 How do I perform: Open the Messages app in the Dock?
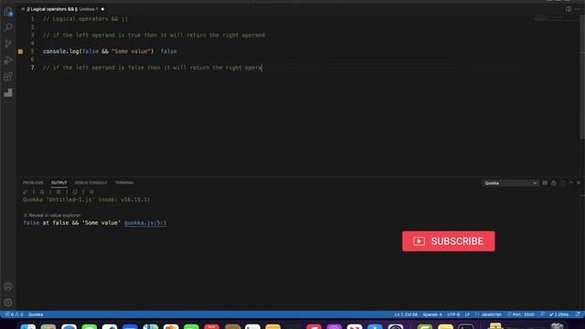pos(90,327)
